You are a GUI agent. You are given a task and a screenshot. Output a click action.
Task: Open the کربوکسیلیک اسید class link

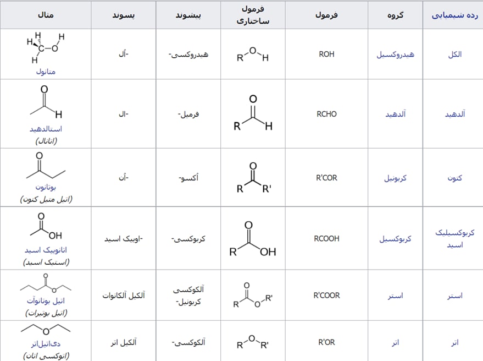(454, 238)
